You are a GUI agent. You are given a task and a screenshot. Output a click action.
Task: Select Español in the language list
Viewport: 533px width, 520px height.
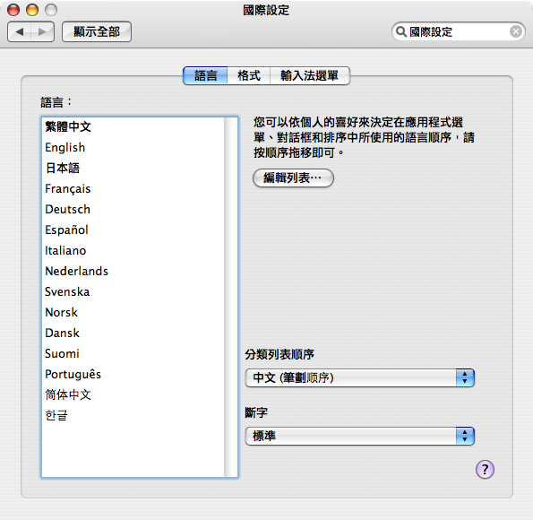click(x=133, y=230)
